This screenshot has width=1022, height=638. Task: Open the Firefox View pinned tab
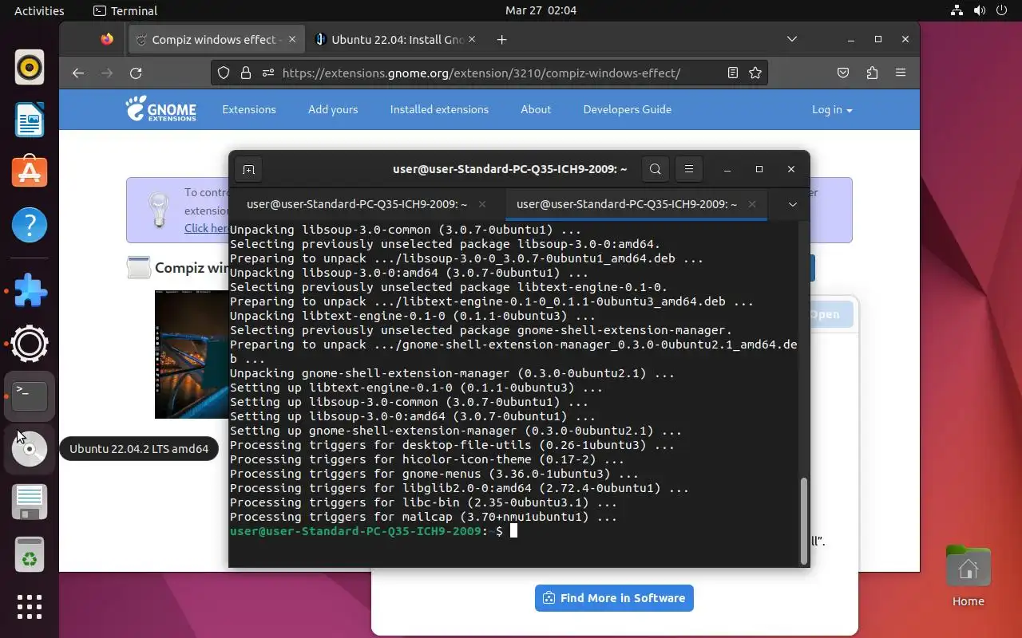click(107, 39)
